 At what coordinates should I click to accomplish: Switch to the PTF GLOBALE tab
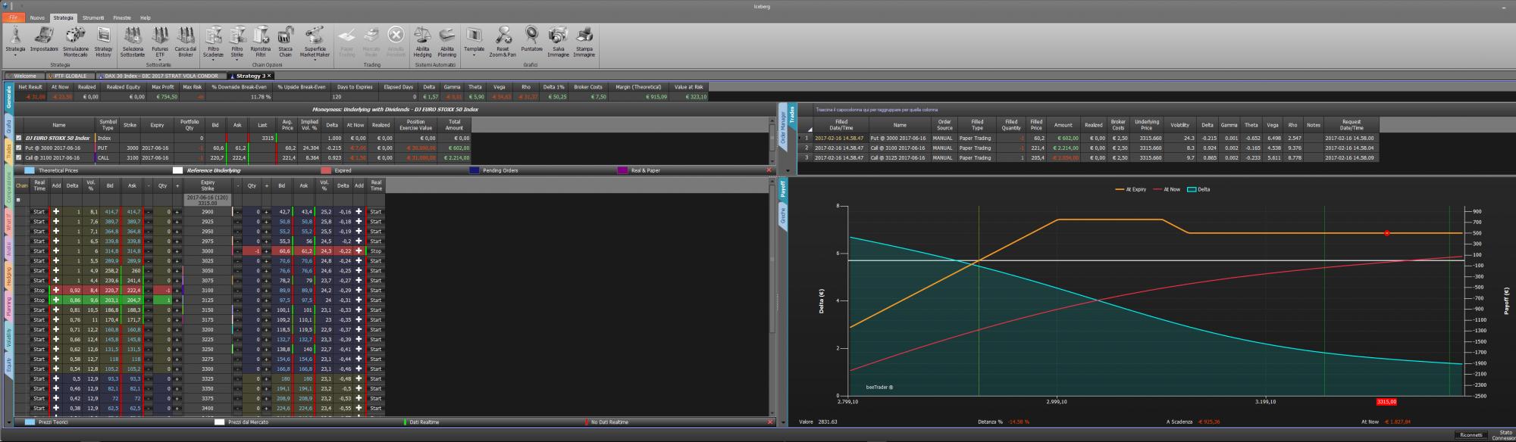click(x=70, y=76)
